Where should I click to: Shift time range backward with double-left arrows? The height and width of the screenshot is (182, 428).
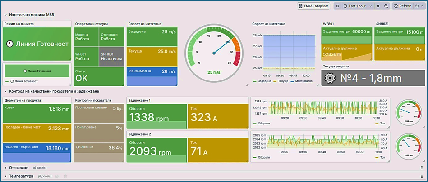(337, 6)
